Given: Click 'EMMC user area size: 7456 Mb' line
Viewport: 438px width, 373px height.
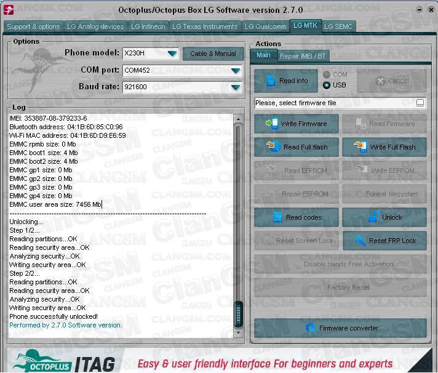Looking at the screenshot, I should click(55, 204).
